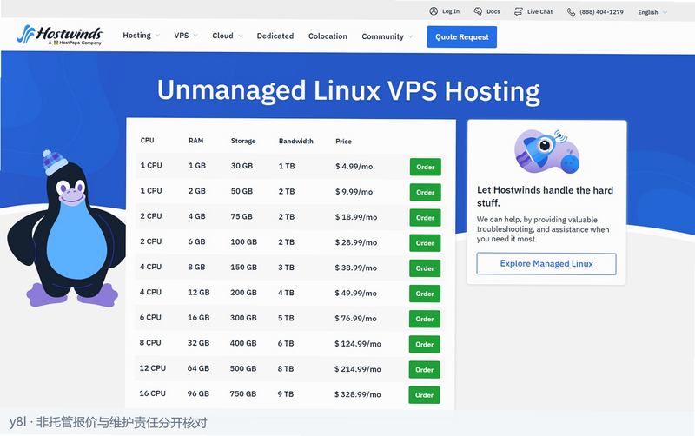Click the Bandwidth column header
Image resolution: width=695 pixels, height=436 pixels.
coord(296,141)
